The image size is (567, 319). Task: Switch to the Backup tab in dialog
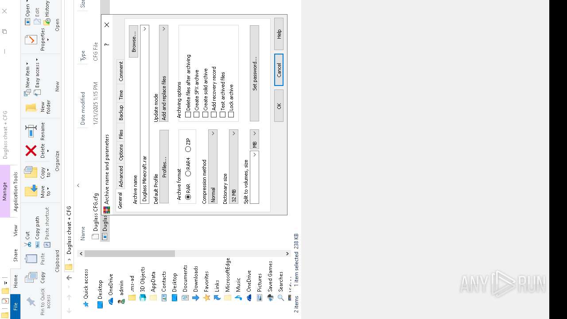tap(121, 113)
